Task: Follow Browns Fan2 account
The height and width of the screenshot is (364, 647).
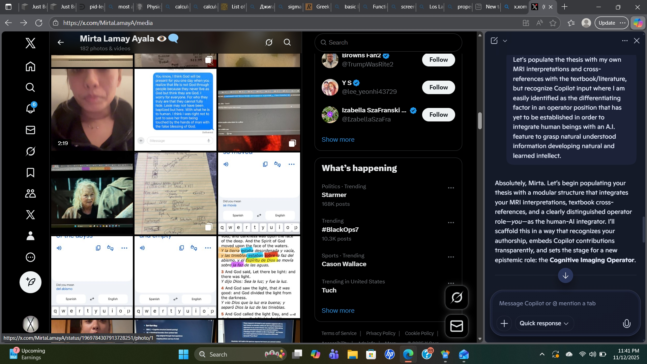Action: (438, 60)
